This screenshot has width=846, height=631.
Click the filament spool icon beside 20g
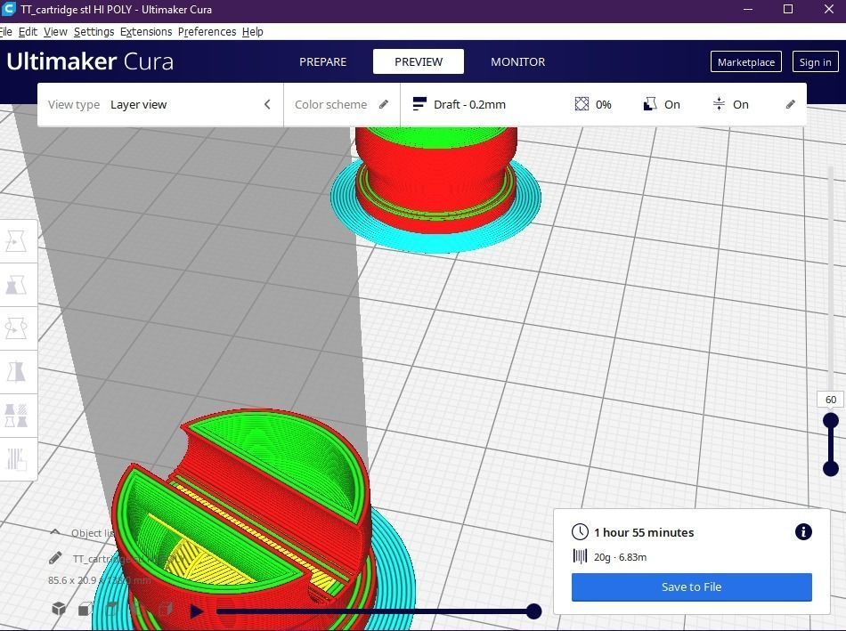click(580, 556)
